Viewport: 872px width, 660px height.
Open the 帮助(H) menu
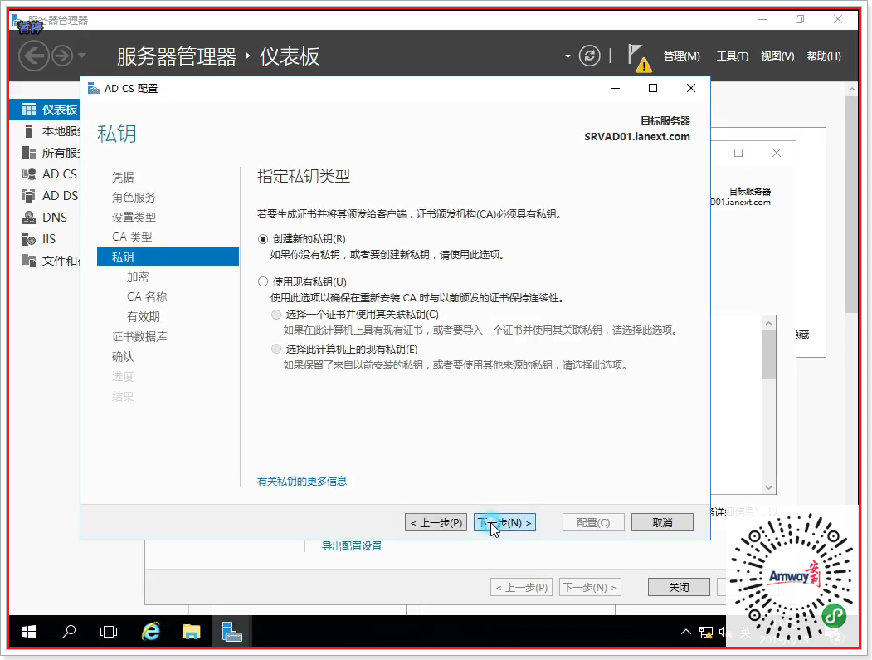(824, 56)
